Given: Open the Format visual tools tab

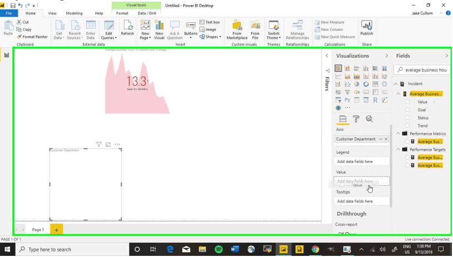Looking at the screenshot, I should pyautogui.click(x=122, y=13).
